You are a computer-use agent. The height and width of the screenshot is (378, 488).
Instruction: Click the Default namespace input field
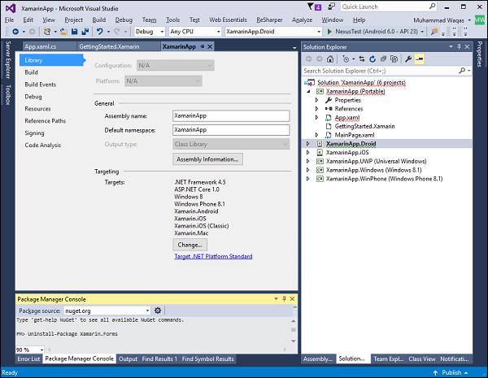pyautogui.click(x=231, y=130)
